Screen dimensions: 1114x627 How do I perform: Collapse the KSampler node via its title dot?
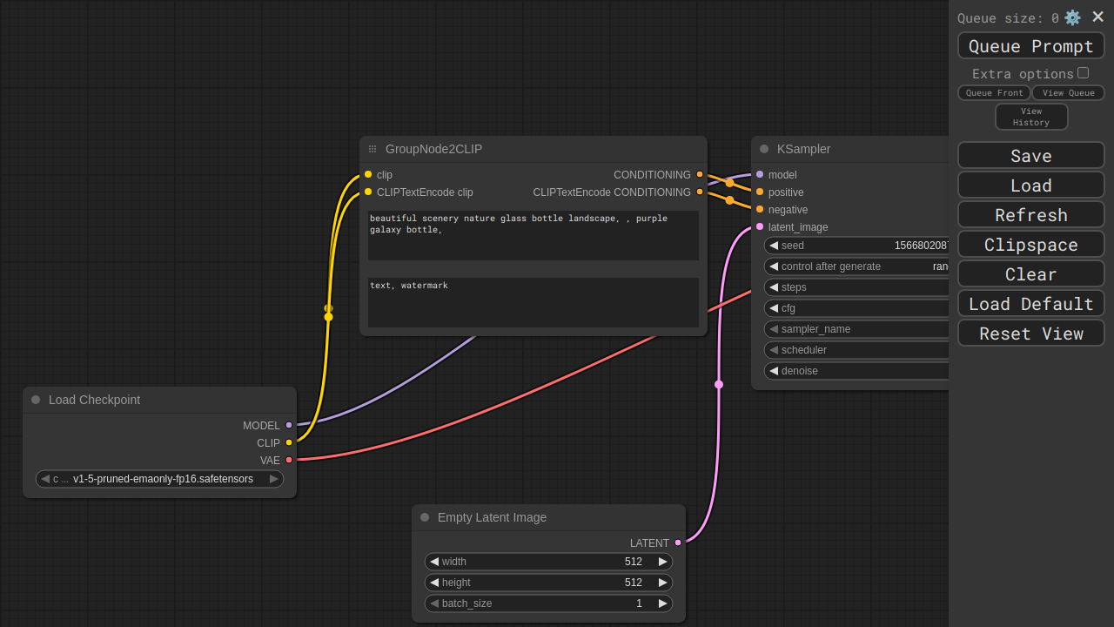(764, 149)
